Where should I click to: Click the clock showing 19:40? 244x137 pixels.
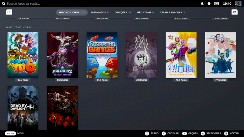coord(227,4)
